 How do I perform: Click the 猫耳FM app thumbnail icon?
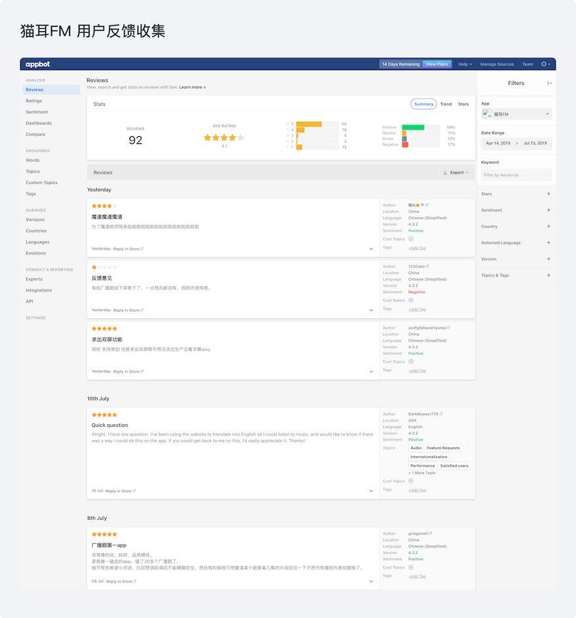[x=488, y=114]
